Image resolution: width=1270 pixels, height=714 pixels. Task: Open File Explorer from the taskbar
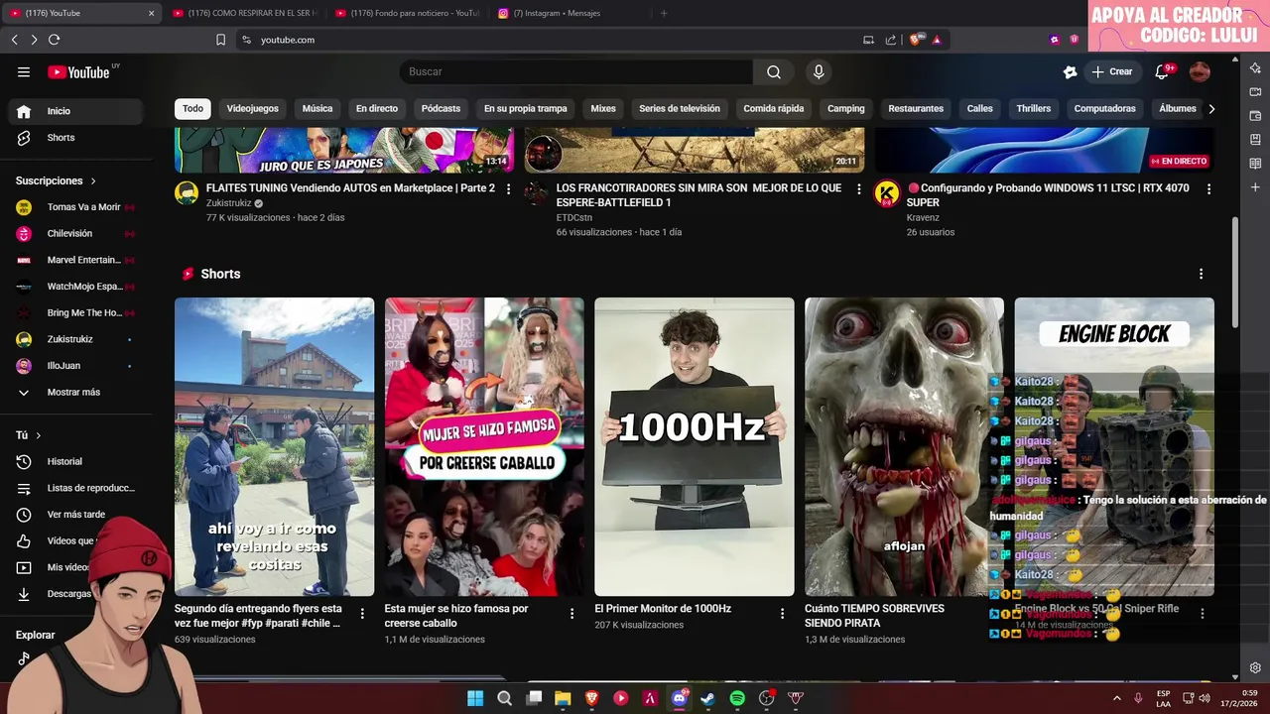click(x=563, y=698)
